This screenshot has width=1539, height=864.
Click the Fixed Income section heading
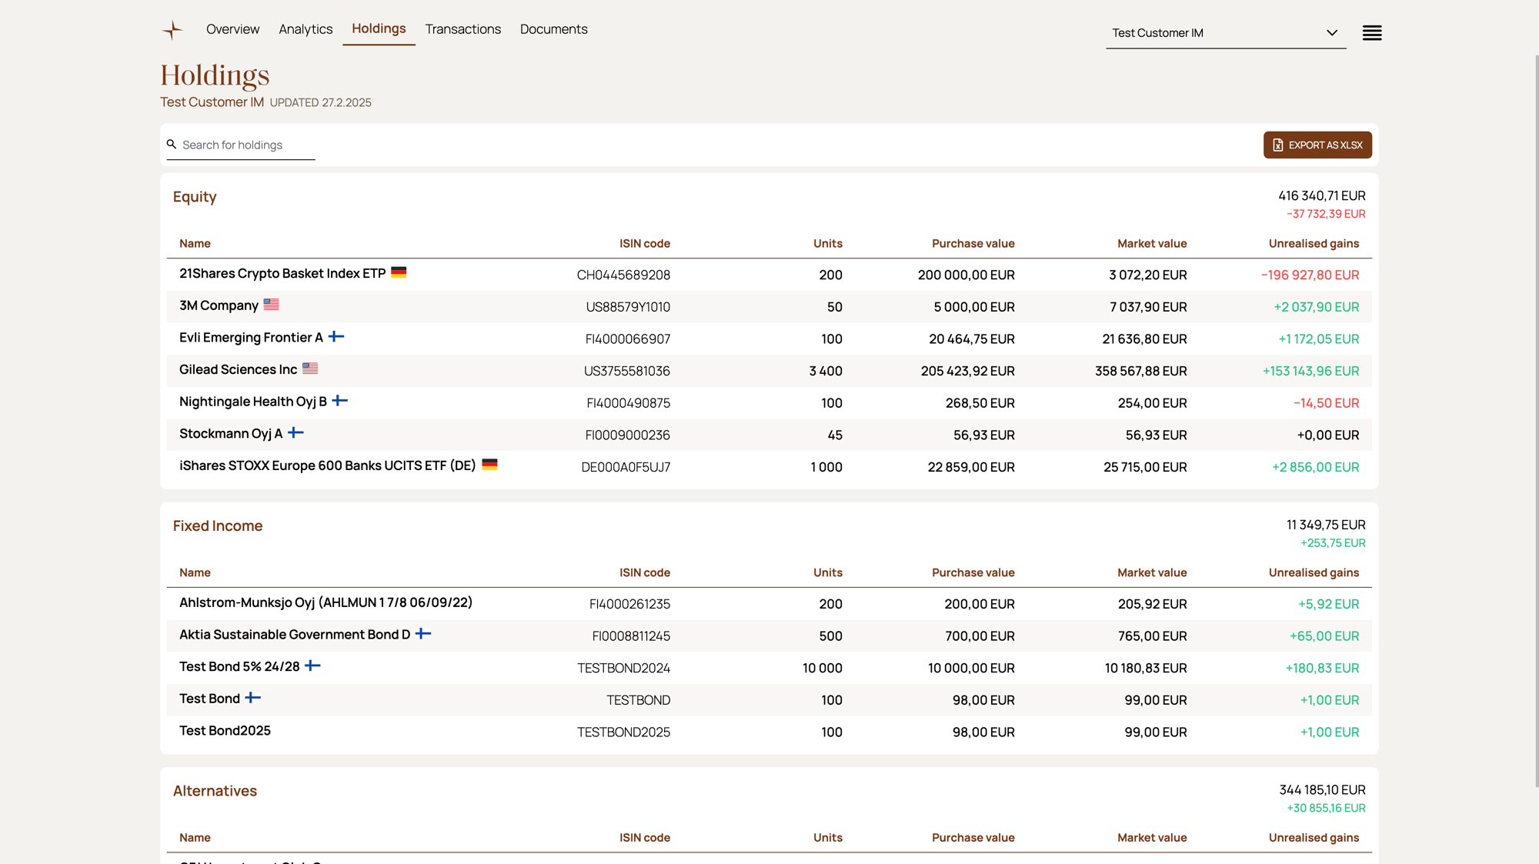[x=218, y=525]
